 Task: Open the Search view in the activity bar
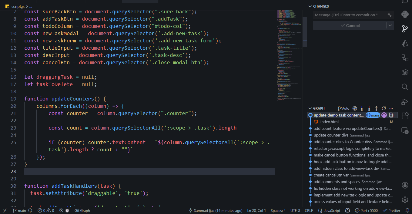(405, 87)
